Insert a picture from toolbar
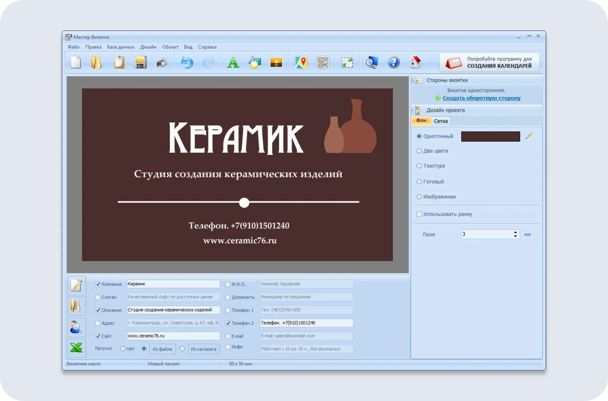 point(276,62)
